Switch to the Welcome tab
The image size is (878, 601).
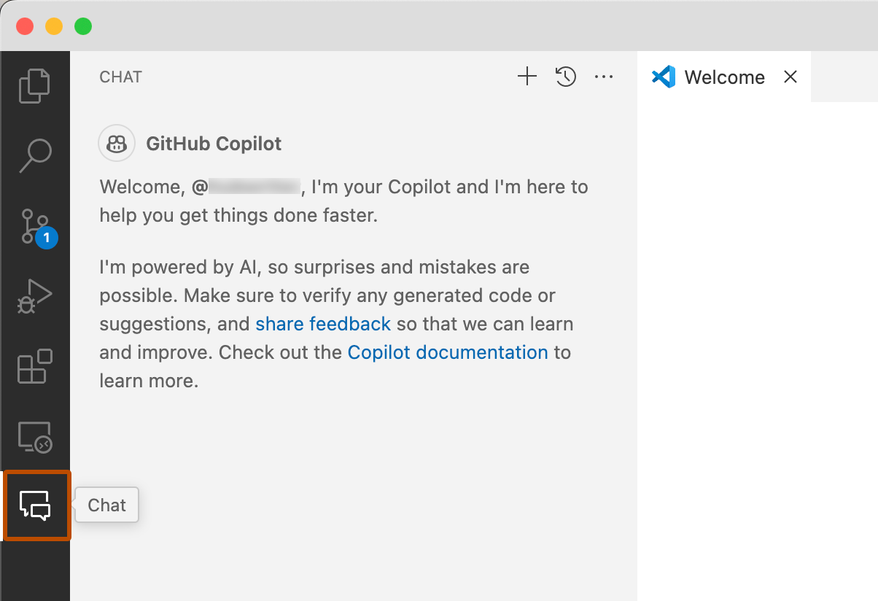click(x=723, y=77)
